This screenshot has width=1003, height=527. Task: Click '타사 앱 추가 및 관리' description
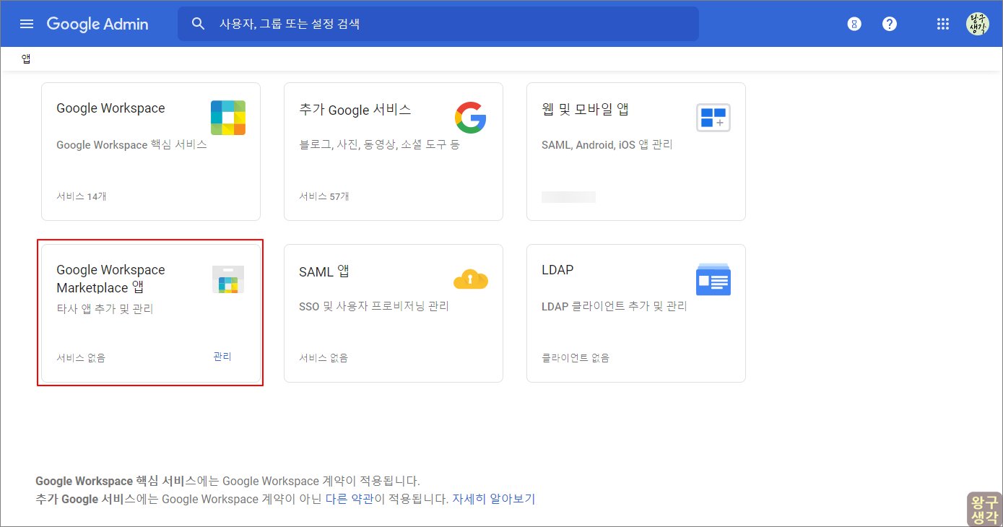105,309
